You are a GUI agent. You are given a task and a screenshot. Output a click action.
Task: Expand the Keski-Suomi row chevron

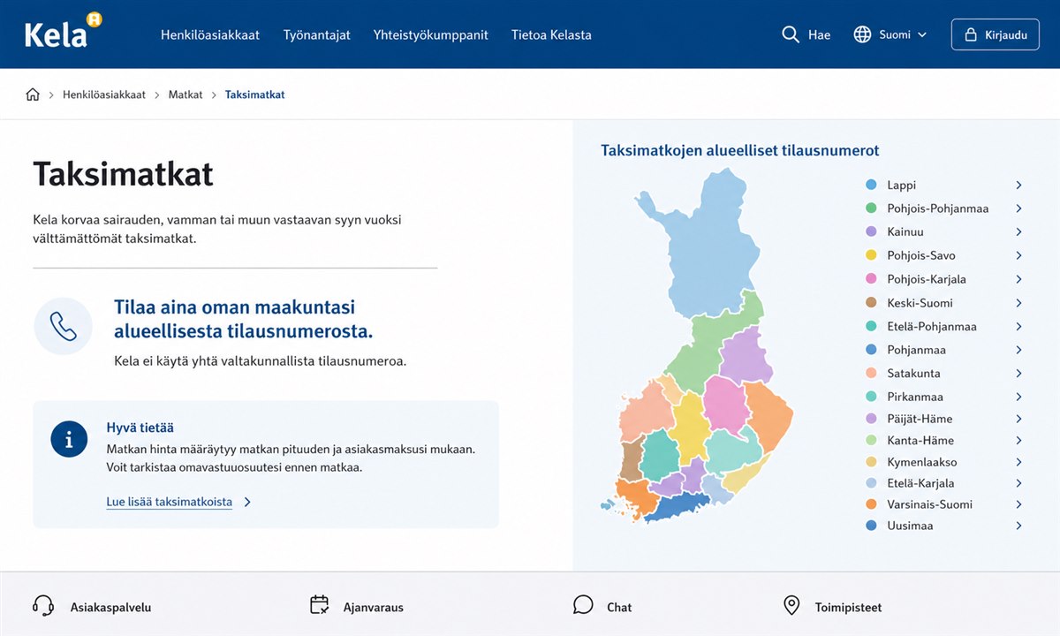pyautogui.click(x=1018, y=303)
